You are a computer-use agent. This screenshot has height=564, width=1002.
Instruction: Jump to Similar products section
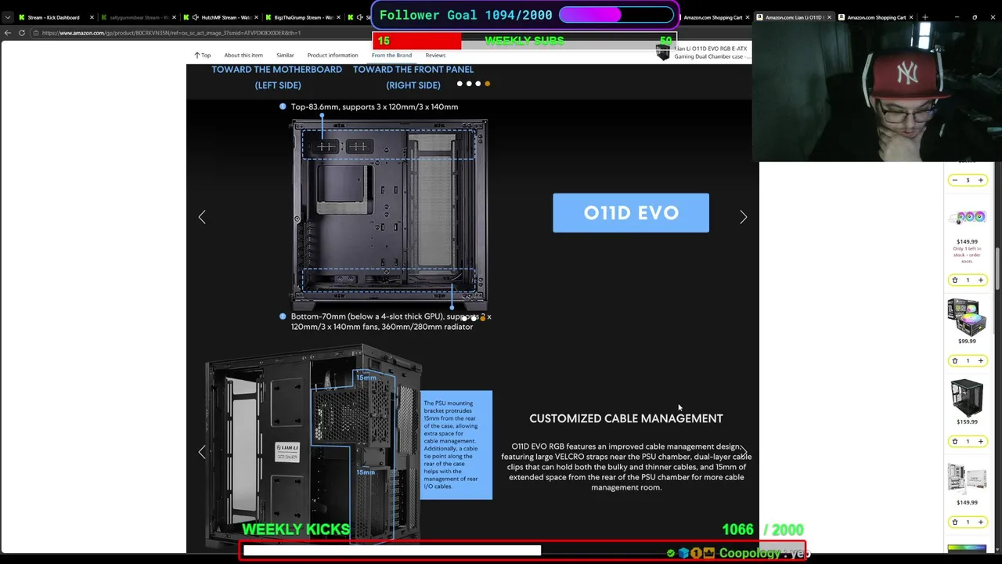coord(285,55)
